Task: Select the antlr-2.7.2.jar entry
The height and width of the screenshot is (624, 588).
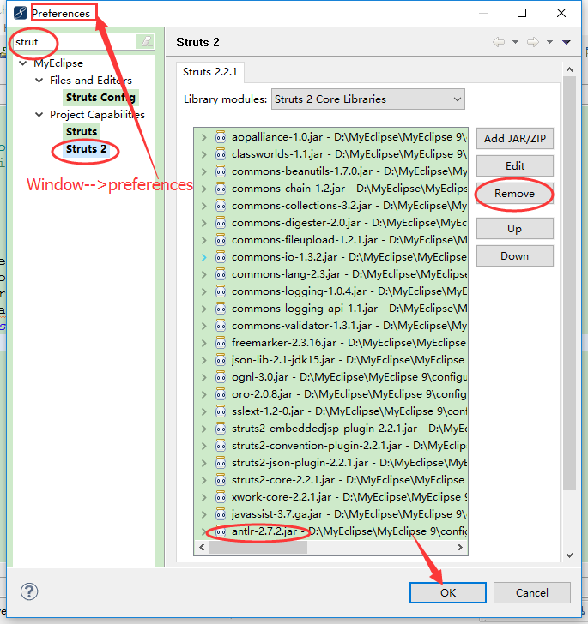Action: 349,531
